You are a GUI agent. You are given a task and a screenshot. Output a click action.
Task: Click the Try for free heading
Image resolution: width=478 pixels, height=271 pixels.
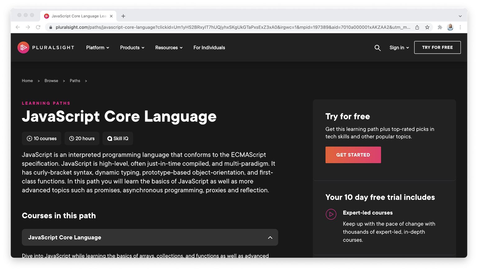tap(348, 116)
